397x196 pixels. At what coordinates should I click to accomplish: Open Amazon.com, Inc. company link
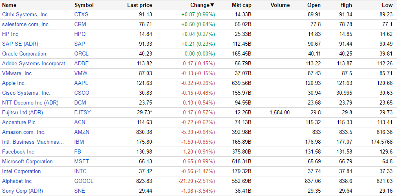tap(24, 132)
